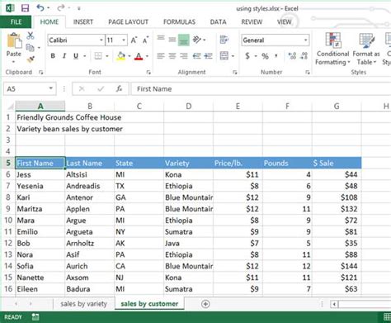The height and width of the screenshot is (323, 391).
Task: Toggle Underline formatting
Action: point(76,56)
